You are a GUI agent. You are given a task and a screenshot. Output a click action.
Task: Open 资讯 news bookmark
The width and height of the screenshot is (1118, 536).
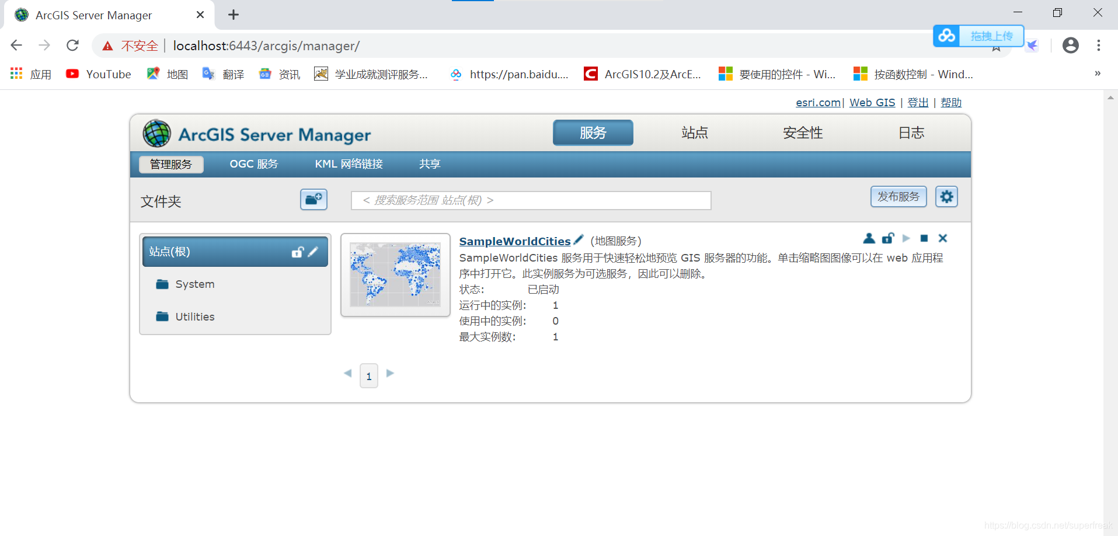point(280,74)
